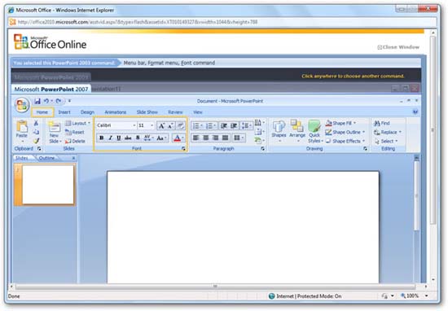
Task: Click the Convert to SmartArt green icon
Action: tap(258, 140)
